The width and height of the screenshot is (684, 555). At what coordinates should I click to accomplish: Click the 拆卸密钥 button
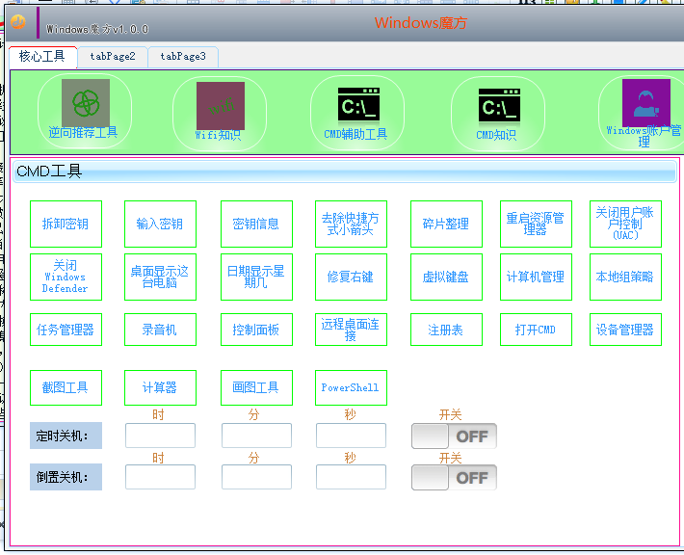[66, 224]
